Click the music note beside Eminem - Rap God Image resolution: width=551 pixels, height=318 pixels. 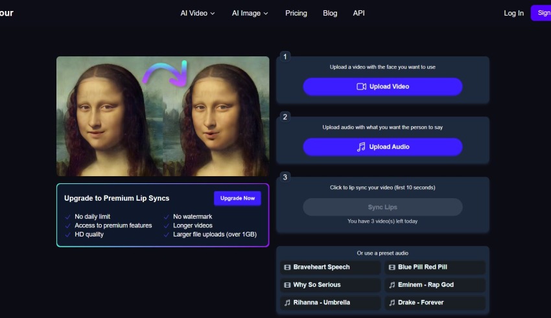[392, 285]
